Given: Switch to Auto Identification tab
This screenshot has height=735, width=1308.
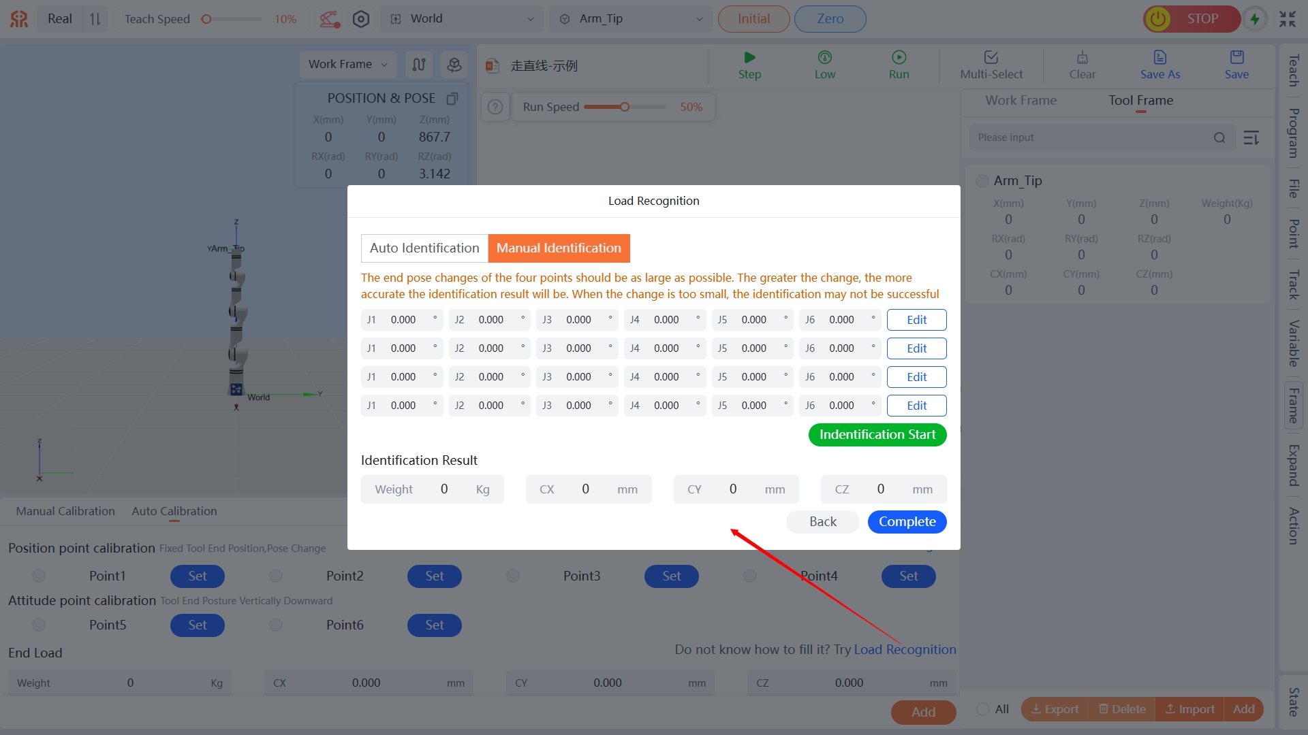Looking at the screenshot, I should click(x=424, y=248).
